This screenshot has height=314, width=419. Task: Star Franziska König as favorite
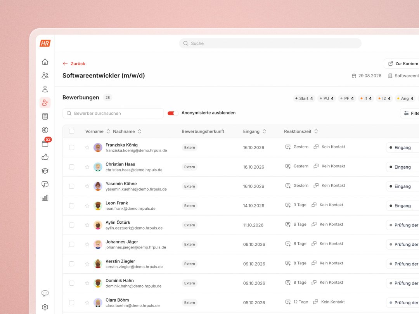coord(87,147)
